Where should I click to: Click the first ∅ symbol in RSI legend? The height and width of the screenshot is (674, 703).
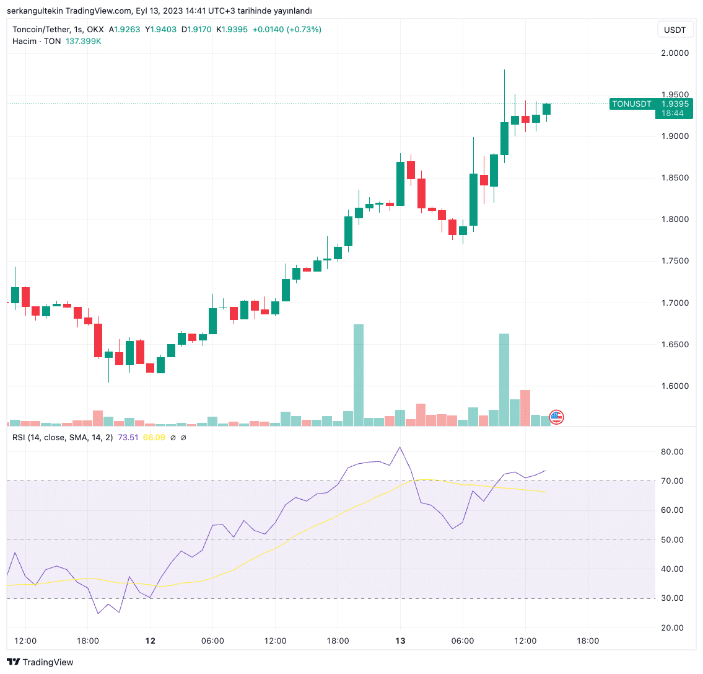[x=173, y=438]
